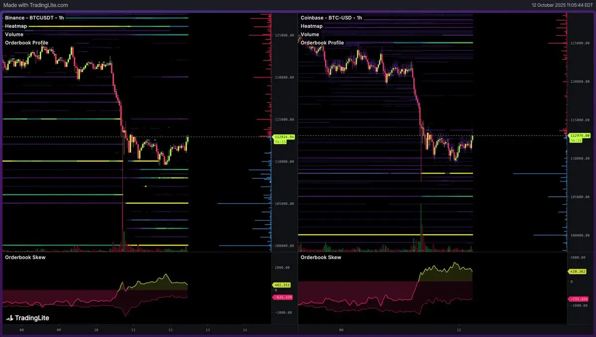The image size is (596, 337).
Task: Click date 12 on the Binance time axis
Action: click(170, 330)
